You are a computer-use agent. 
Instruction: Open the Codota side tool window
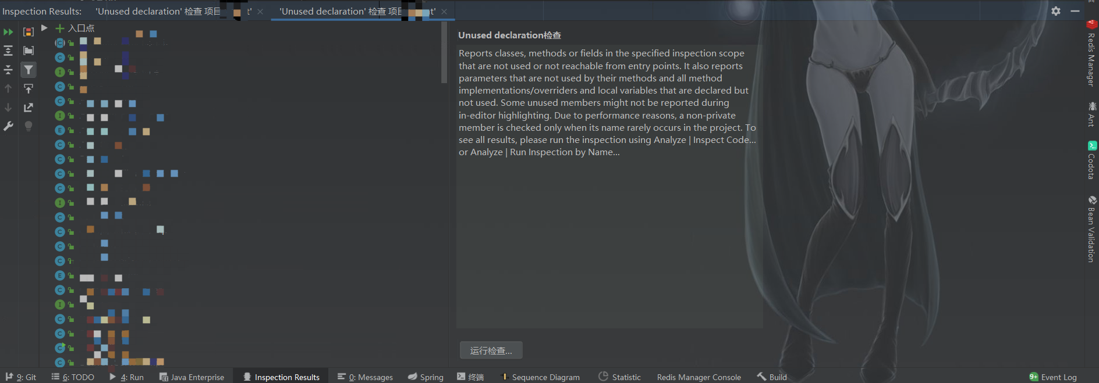pyautogui.click(x=1091, y=160)
